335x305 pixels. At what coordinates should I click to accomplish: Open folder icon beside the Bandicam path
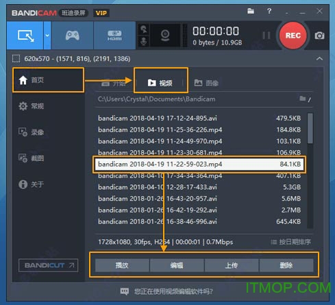click(x=303, y=99)
